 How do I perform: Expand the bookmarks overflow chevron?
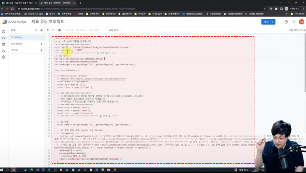286,14
